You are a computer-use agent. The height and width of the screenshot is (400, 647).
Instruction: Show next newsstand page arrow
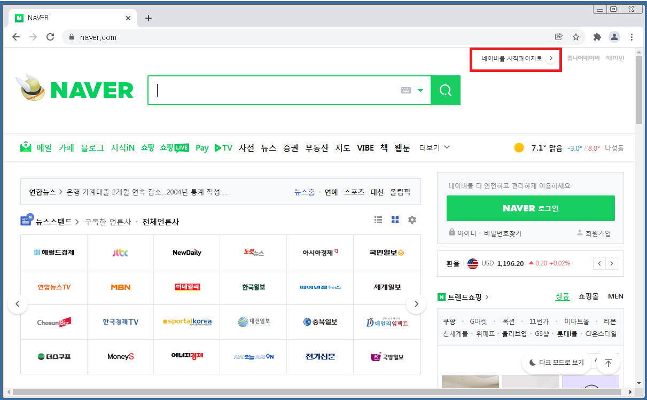tap(416, 304)
